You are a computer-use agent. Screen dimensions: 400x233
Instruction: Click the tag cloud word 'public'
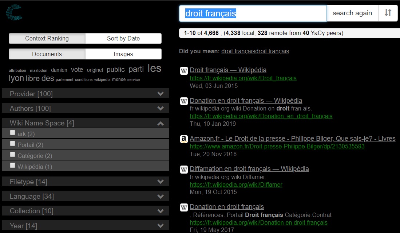click(116, 70)
